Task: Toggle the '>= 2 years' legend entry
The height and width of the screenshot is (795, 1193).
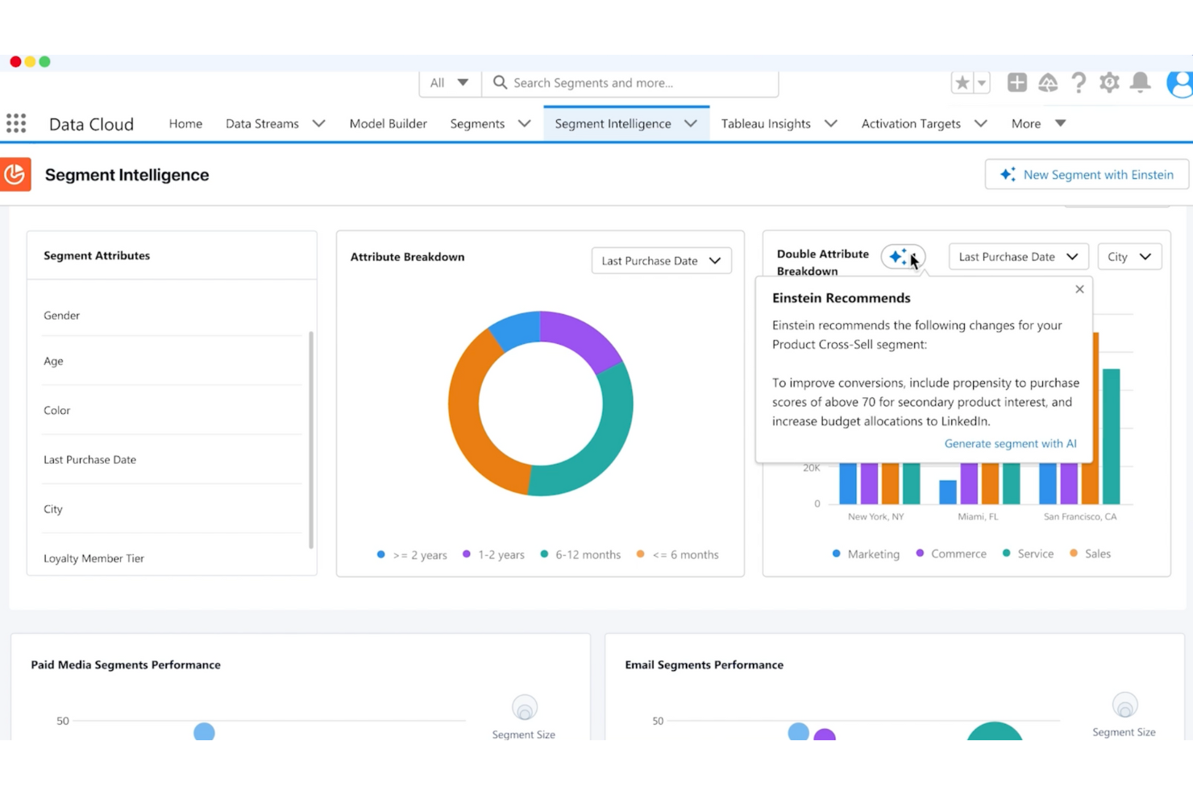Action: [411, 554]
